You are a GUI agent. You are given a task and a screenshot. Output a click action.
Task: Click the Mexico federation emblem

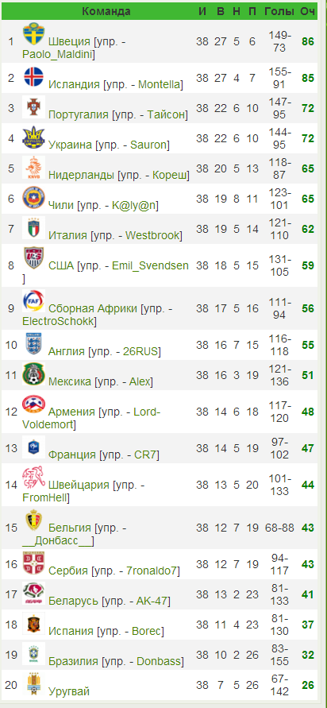[33, 374]
